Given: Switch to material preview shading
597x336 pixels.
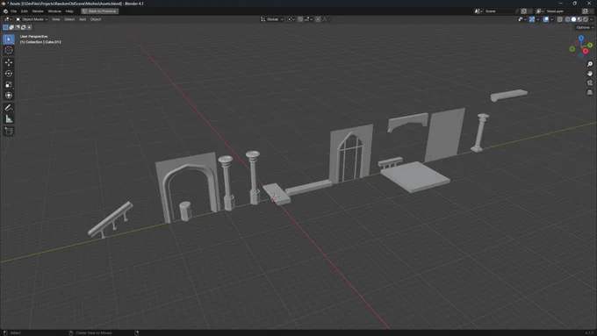Looking at the screenshot, I should [x=579, y=19].
